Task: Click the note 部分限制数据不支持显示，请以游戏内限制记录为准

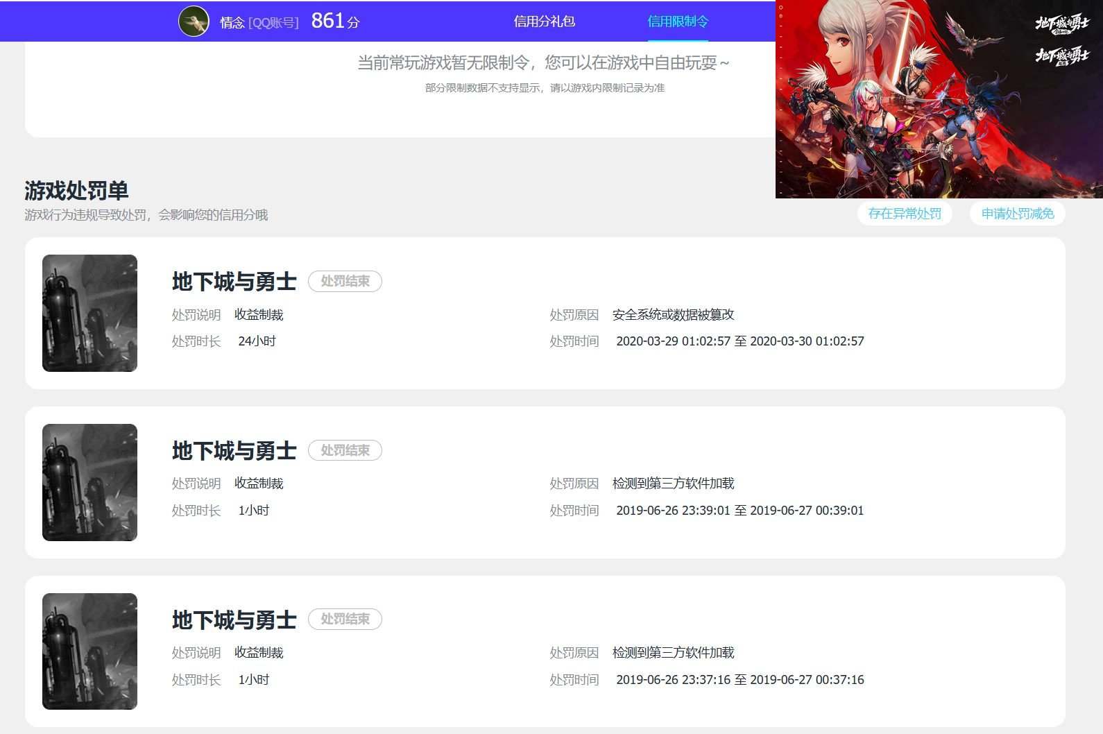Action: [545, 88]
